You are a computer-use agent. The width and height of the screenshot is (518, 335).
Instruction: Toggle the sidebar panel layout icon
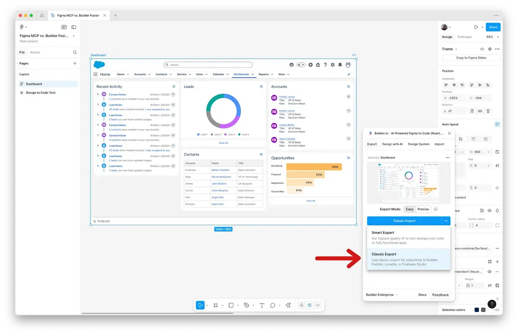coord(74,27)
